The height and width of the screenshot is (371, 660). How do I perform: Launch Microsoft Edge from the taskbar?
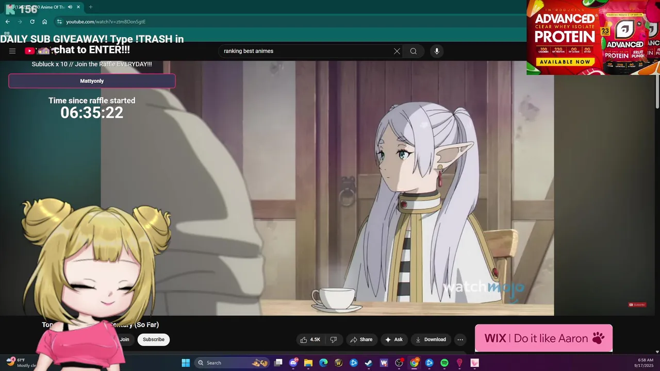[323, 363]
